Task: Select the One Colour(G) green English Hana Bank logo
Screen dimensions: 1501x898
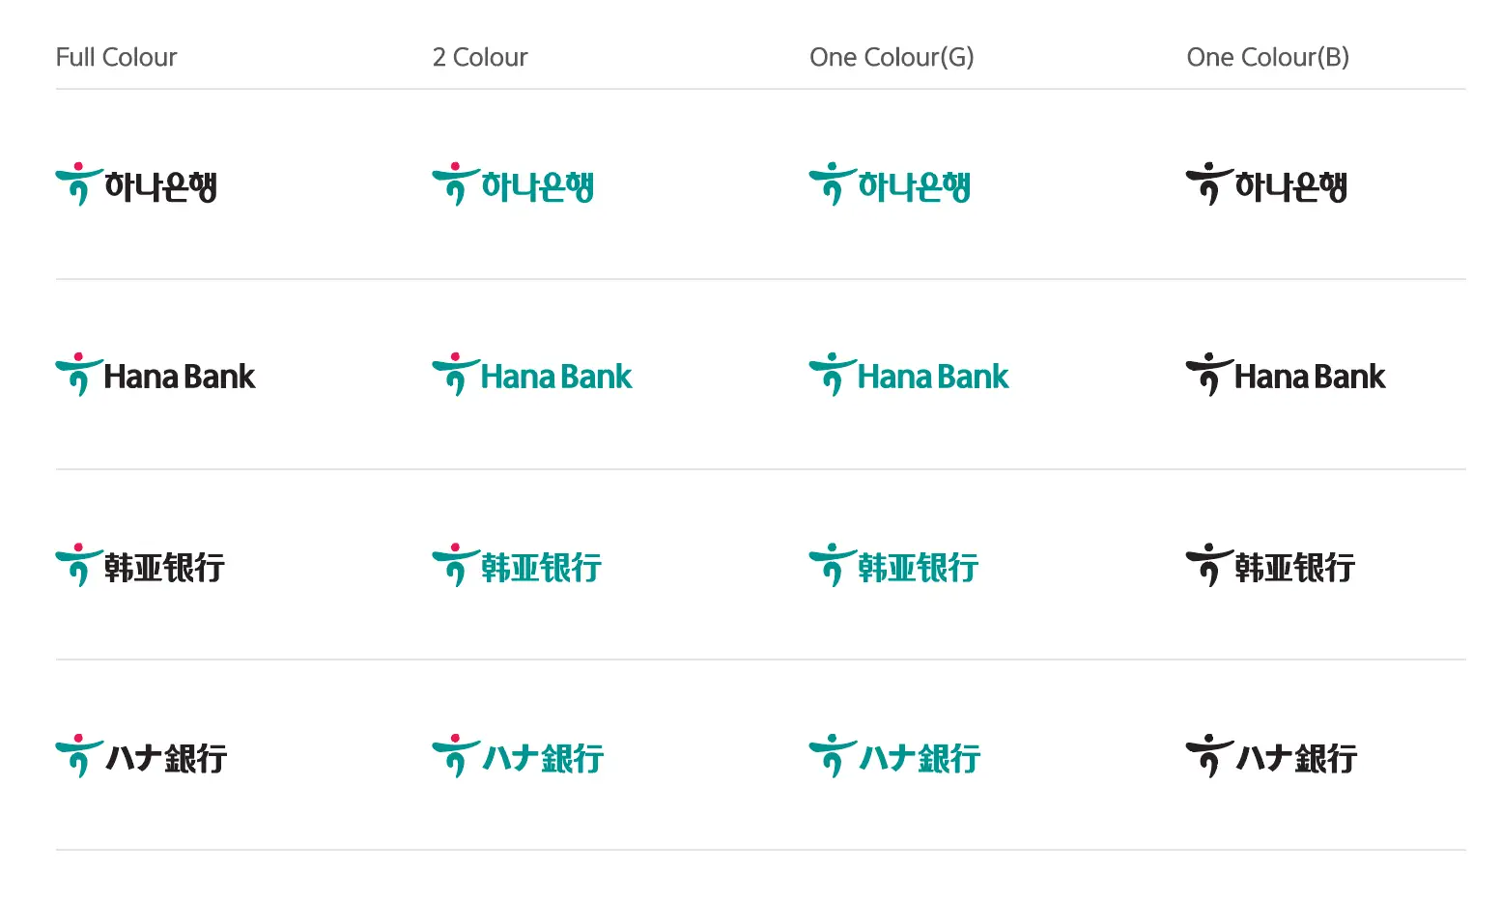Action: 909,374
